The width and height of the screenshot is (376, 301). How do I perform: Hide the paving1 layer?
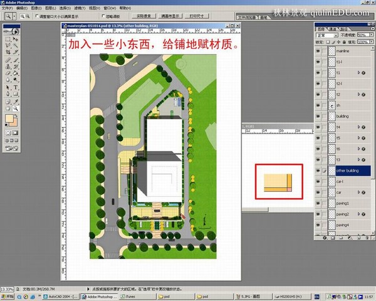click(318, 203)
